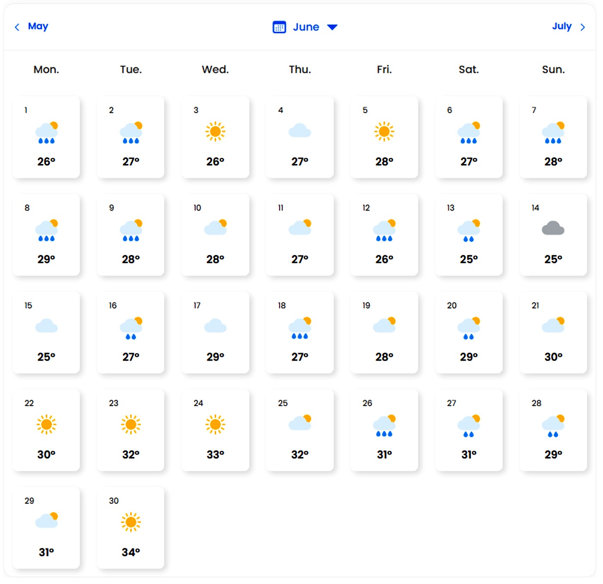603x584 pixels.
Task: Expand the right chevron beside July
Action: coord(584,27)
